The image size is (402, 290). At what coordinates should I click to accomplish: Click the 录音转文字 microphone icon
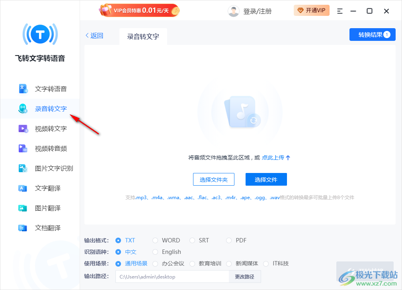pos(23,109)
